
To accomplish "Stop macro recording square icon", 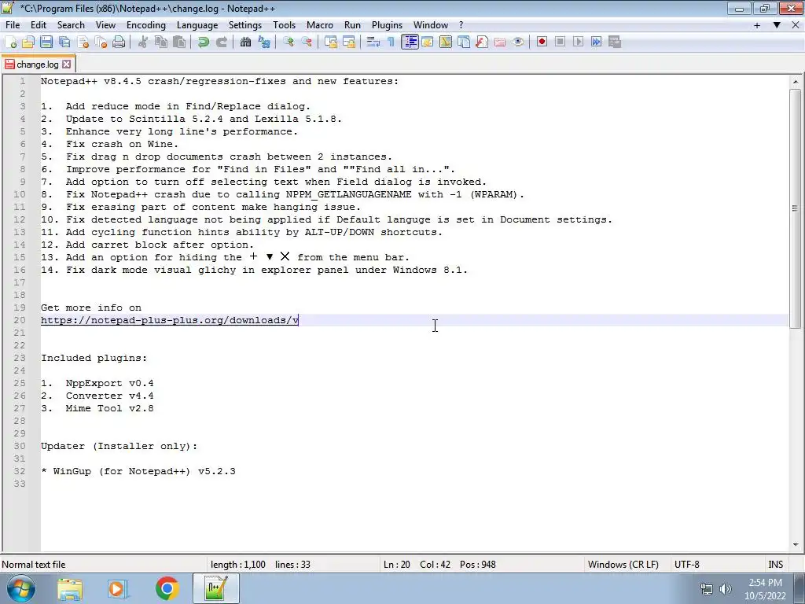I will tap(560, 42).
